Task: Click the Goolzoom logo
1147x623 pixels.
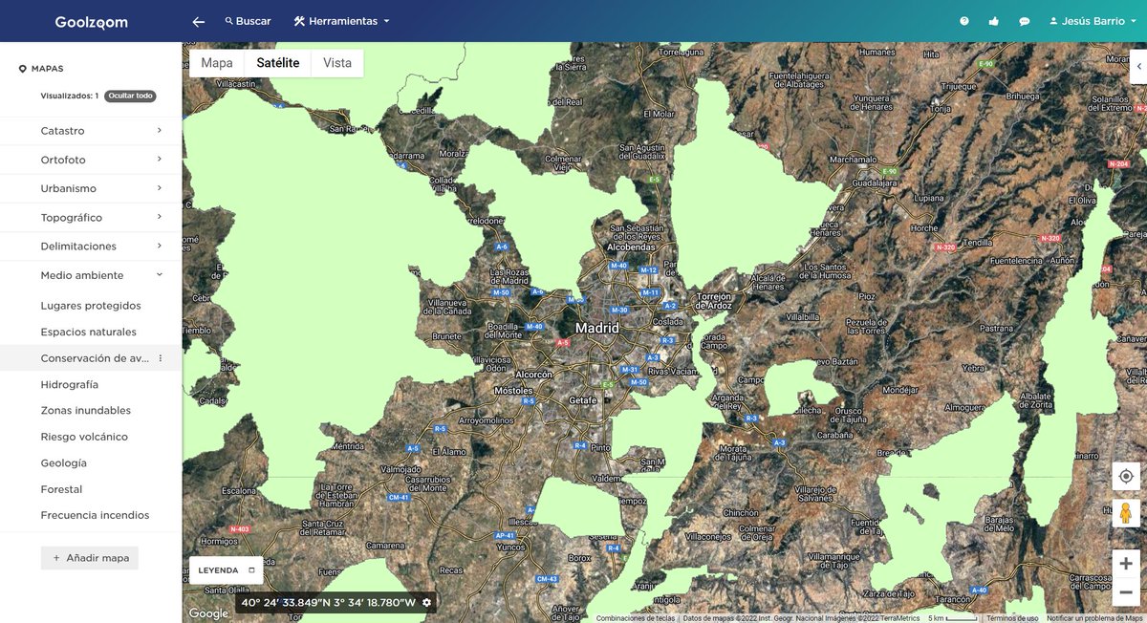Action: click(91, 21)
